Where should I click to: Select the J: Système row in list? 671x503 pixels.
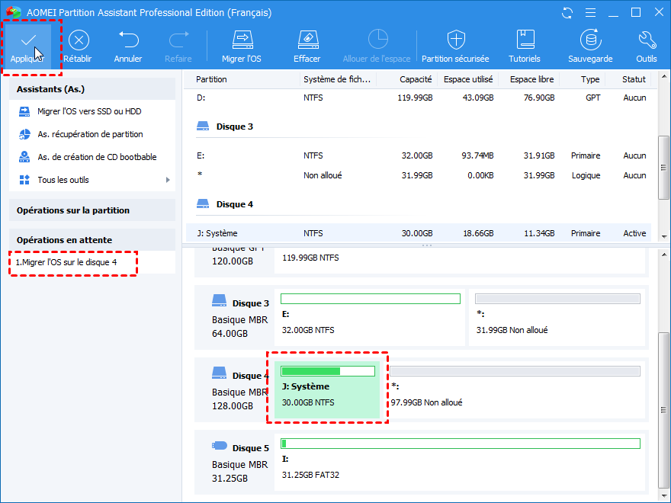[x=419, y=233]
